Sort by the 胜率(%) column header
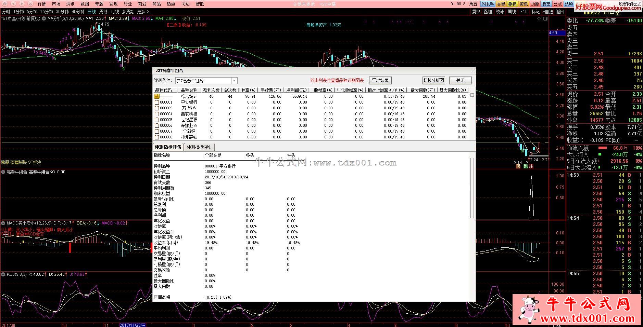The image size is (643, 327). 248,90
